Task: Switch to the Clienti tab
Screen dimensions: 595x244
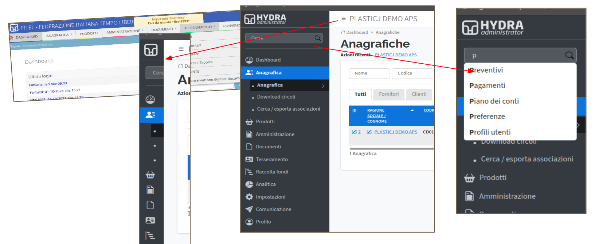Action: coord(419,94)
